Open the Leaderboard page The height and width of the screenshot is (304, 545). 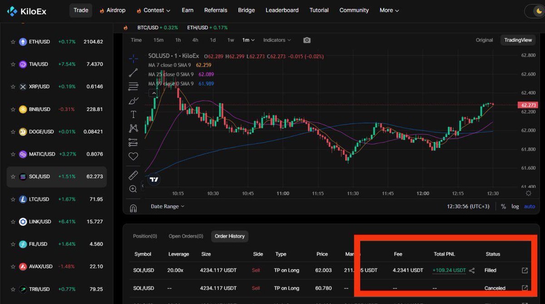282,10
